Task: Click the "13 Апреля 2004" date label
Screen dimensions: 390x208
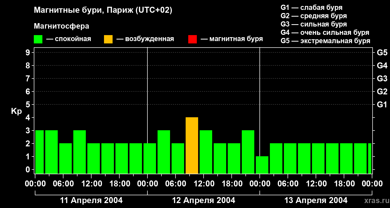Action: (316, 200)
